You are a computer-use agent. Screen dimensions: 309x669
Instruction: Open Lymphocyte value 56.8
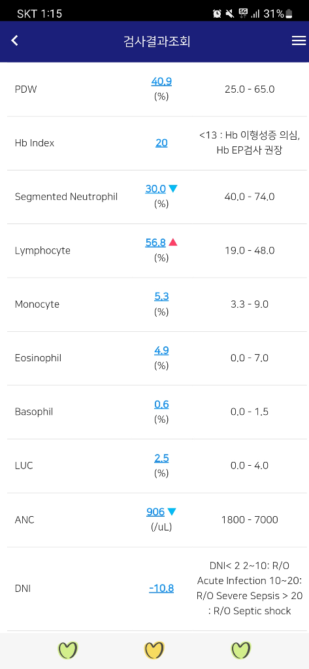coord(155,243)
